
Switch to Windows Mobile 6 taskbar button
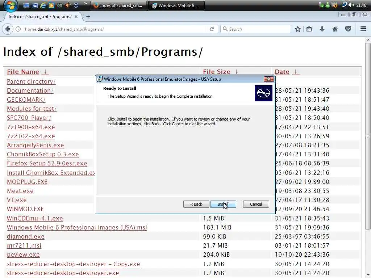176,5
